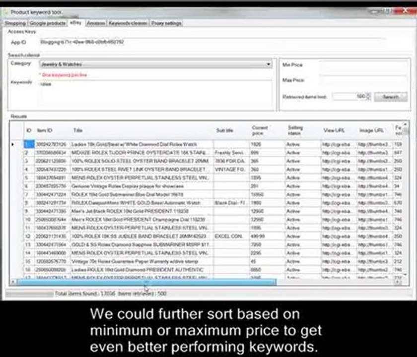Select the eBay tab
This screenshot has height=357, width=417.
point(76,23)
